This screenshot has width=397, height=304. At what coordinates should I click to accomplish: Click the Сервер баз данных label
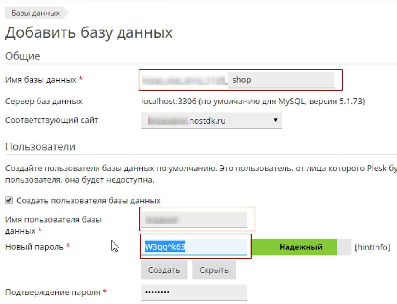pos(43,101)
